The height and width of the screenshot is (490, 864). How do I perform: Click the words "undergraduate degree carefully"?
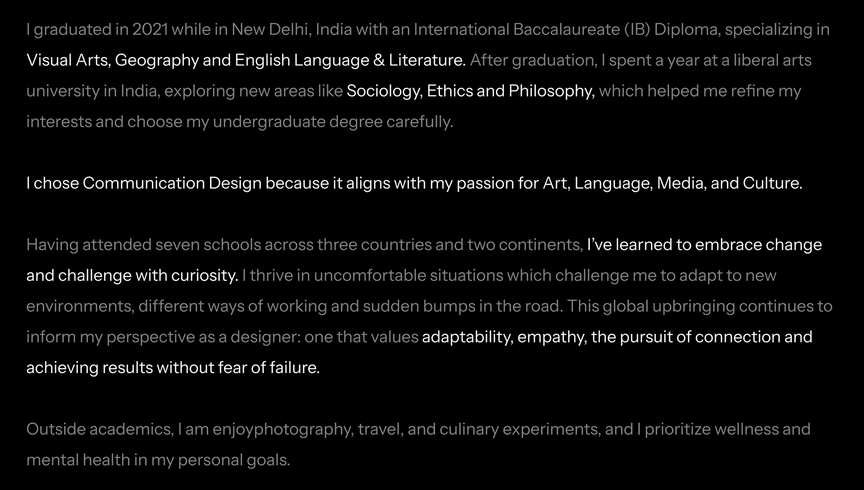333,122
